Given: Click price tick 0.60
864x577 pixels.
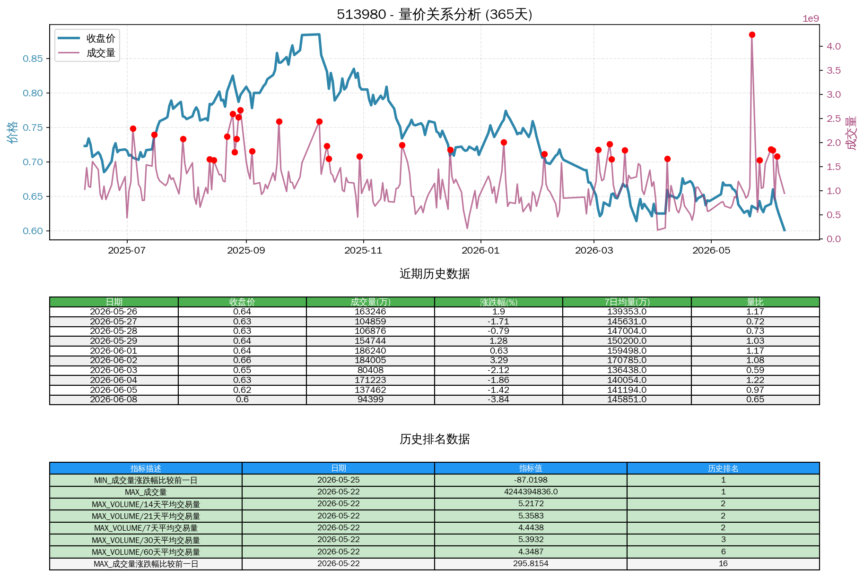Looking at the screenshot, I should [33, 231].
